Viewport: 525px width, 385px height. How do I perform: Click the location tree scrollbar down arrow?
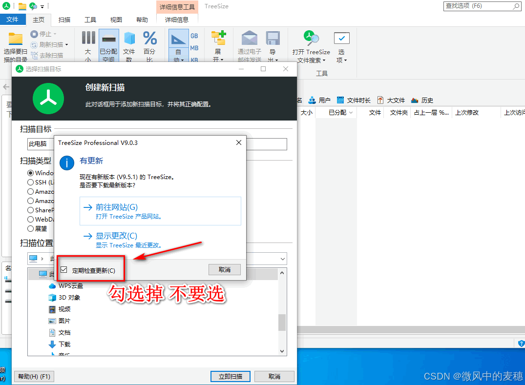282,351
